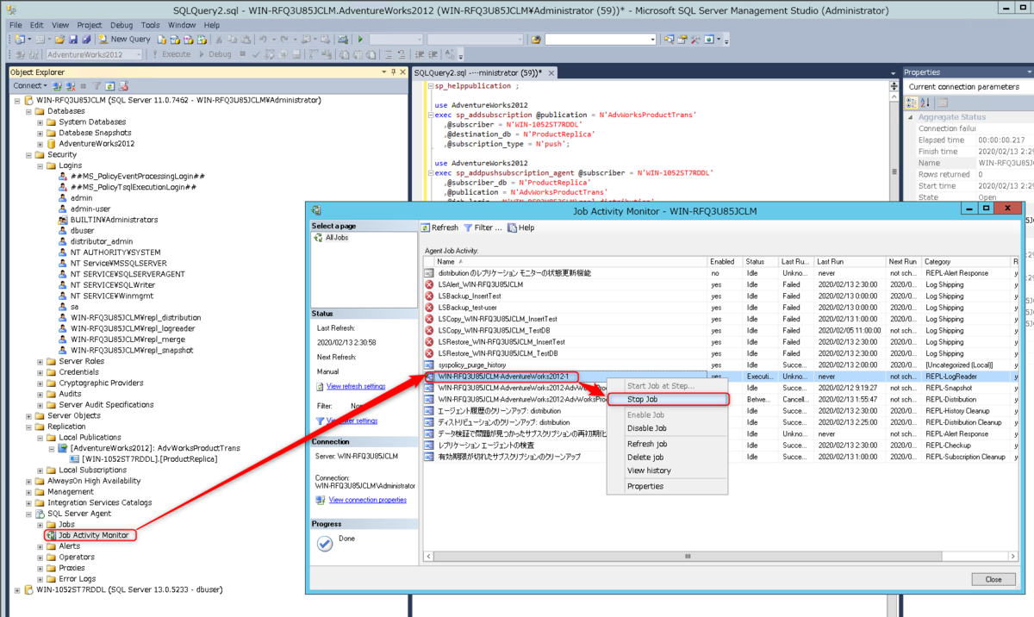Expand the Server Roles node

pyautogui.click(x=40, y=361)
